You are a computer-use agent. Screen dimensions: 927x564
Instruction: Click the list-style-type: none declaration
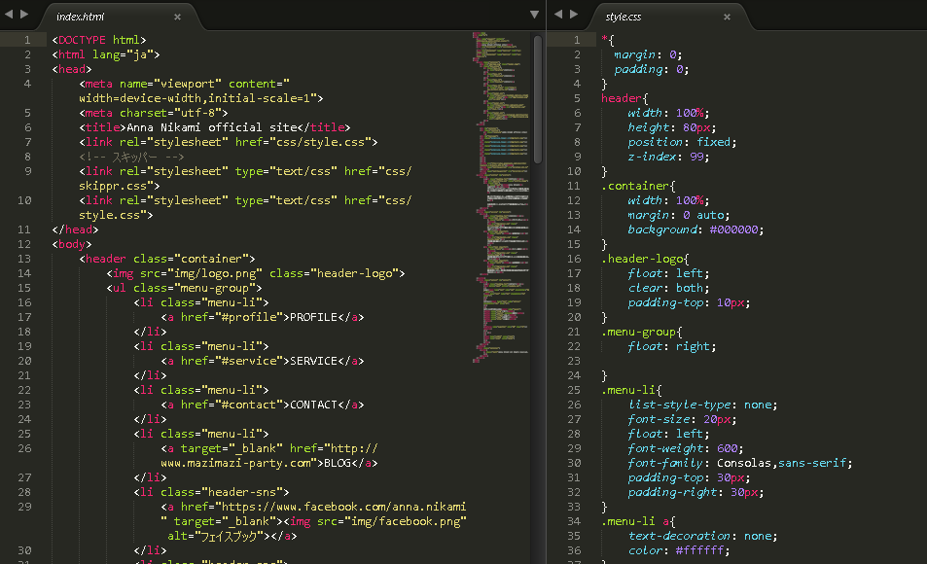[703, 405]
